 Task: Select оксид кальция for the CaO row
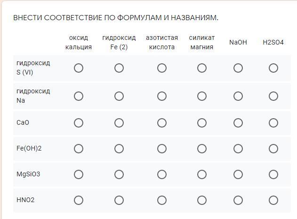tap(79, 123)
